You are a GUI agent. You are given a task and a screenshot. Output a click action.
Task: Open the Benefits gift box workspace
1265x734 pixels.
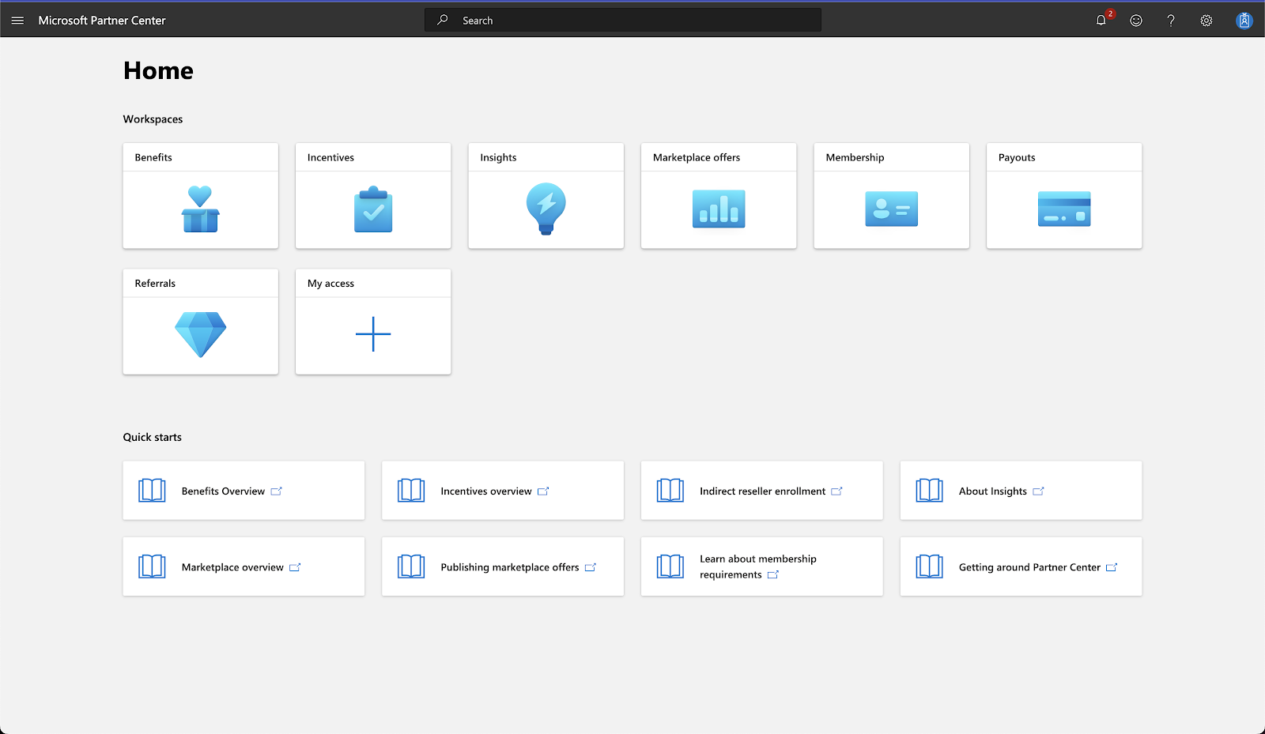(x=201, y=209)
